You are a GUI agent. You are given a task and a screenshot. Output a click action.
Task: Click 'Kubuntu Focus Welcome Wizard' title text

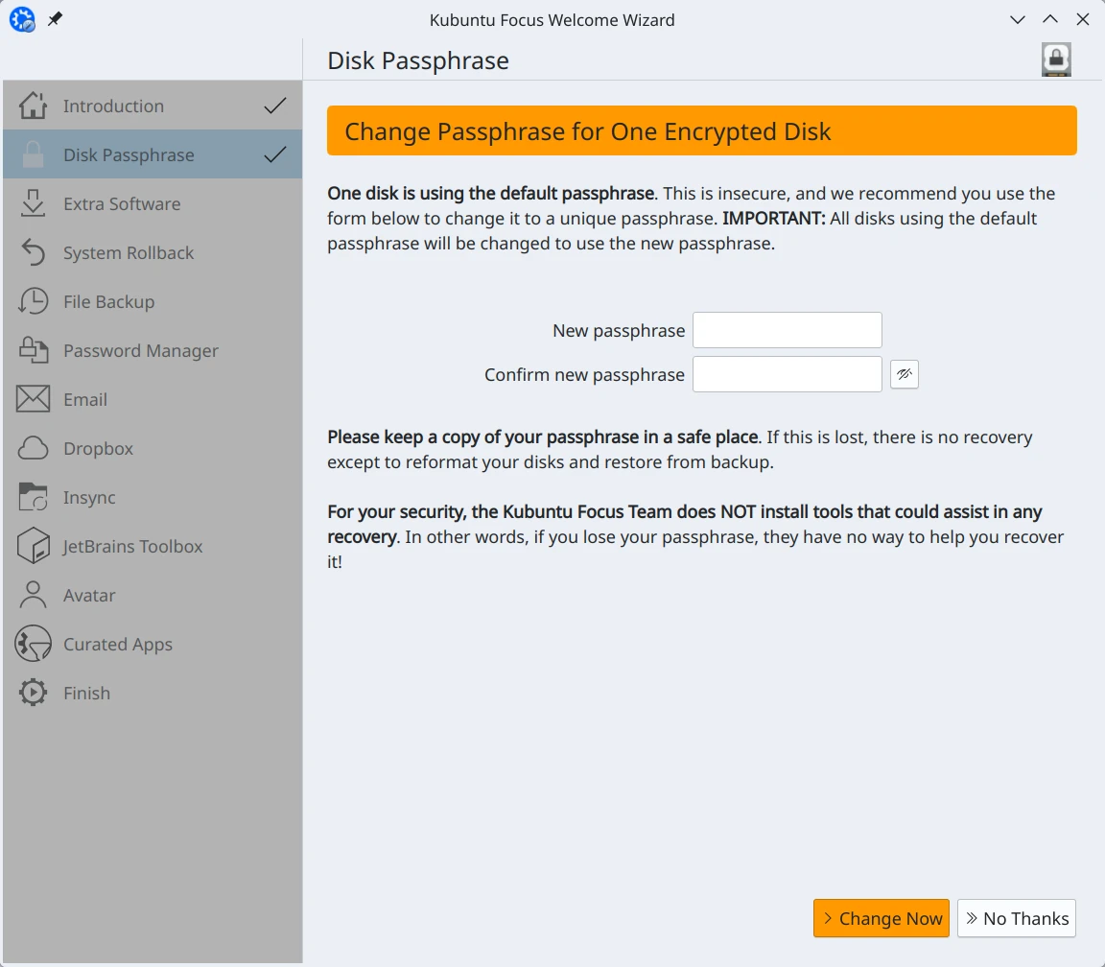coord(552,20)
